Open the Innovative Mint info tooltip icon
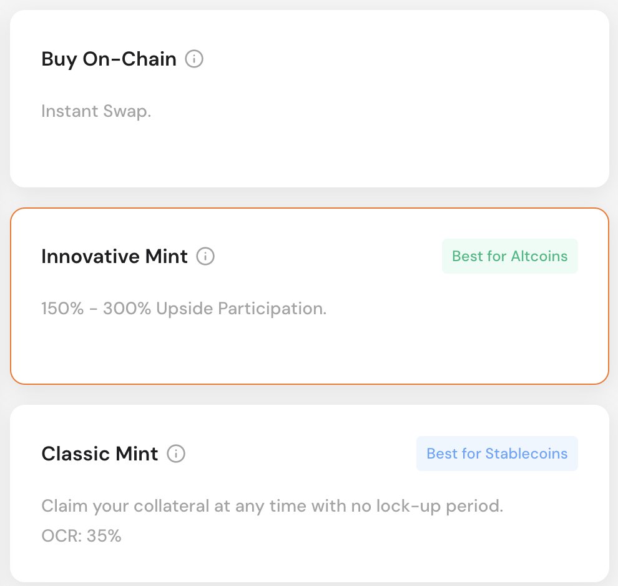This screenshot has height=586, width=618. tap(205, 256)
